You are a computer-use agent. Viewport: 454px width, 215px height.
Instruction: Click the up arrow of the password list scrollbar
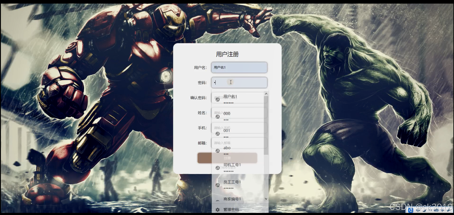point(266,94)
